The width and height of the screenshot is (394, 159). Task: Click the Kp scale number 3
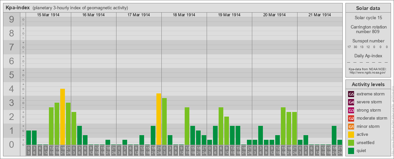coord(11,103)
